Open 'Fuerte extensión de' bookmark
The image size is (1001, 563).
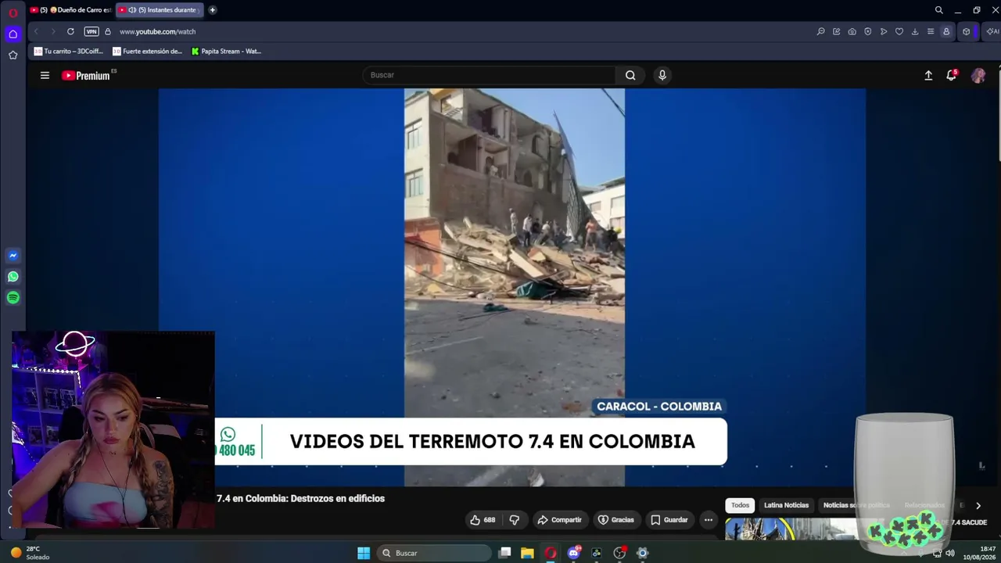tap(147, 52)
